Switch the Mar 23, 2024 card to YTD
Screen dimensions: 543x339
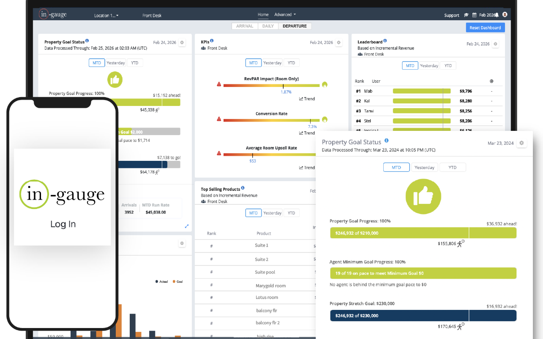[x=453, y=168]
